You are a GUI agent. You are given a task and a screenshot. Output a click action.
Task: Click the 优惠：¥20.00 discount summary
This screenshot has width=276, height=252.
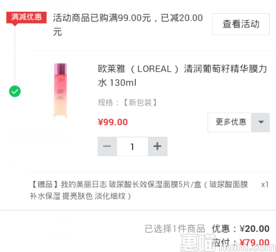click(x=241, y=229)
